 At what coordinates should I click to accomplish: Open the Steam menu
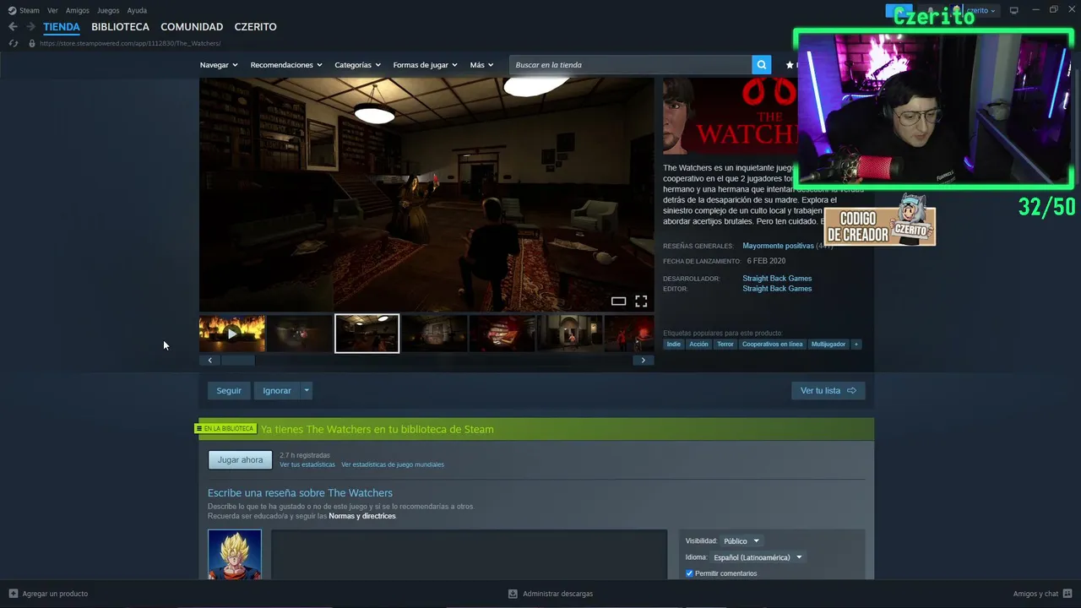[30, 10]
